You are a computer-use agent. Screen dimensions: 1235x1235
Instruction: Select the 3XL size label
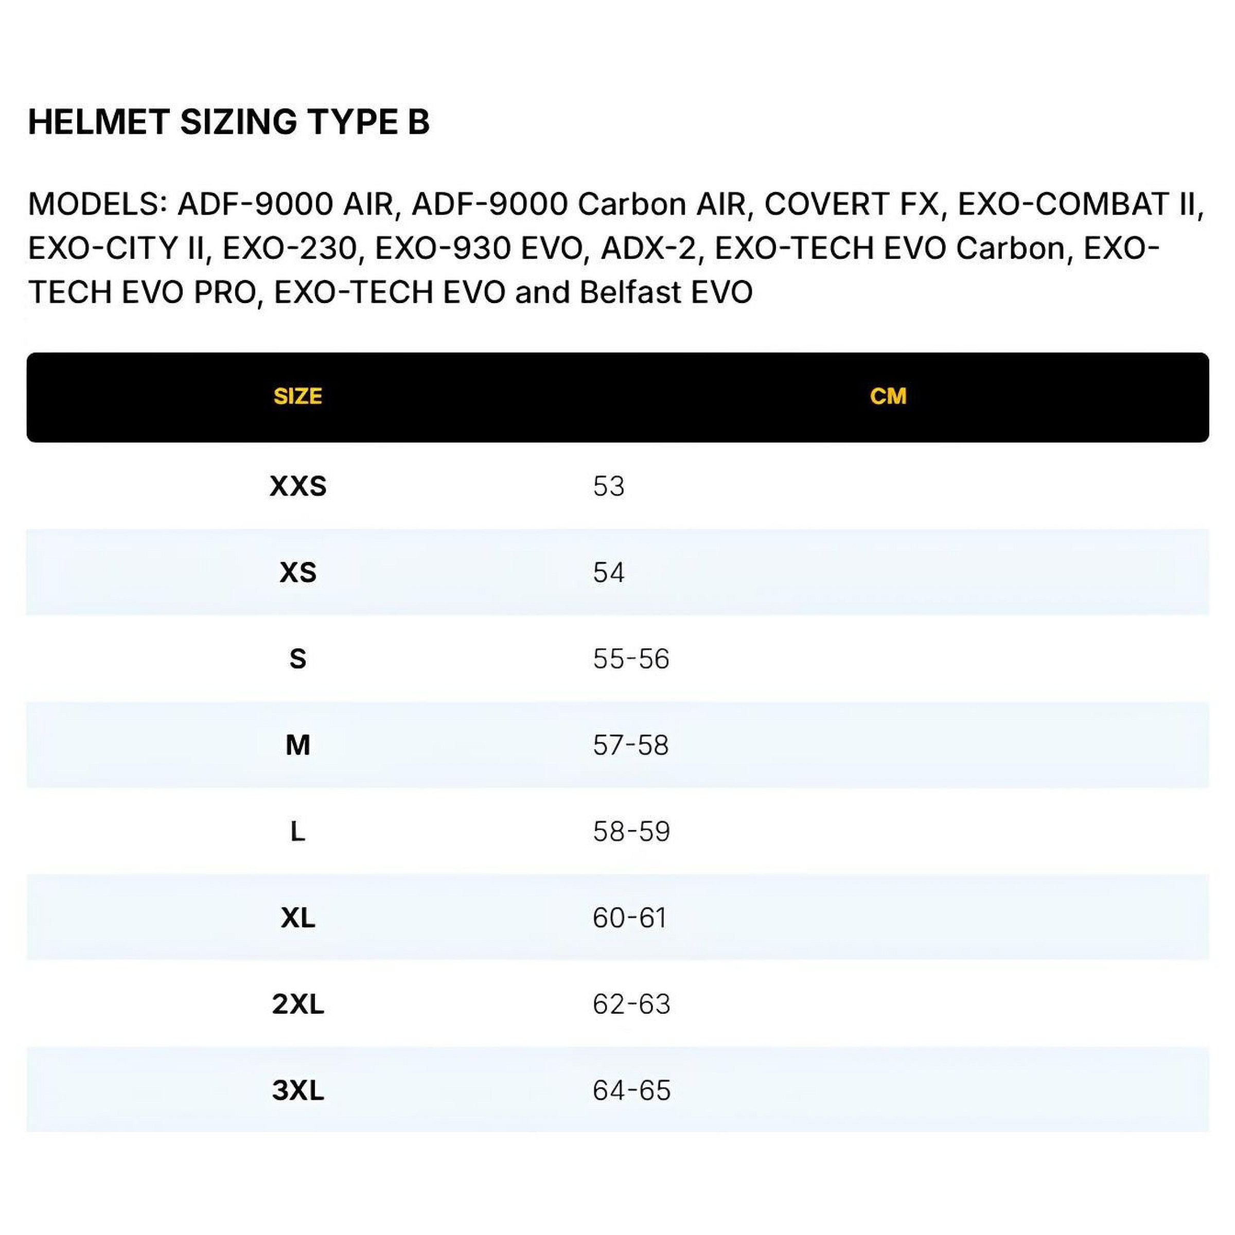298,1090
